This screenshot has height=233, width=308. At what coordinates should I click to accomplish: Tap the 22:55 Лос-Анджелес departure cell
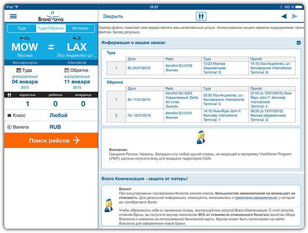pos(225,100)
